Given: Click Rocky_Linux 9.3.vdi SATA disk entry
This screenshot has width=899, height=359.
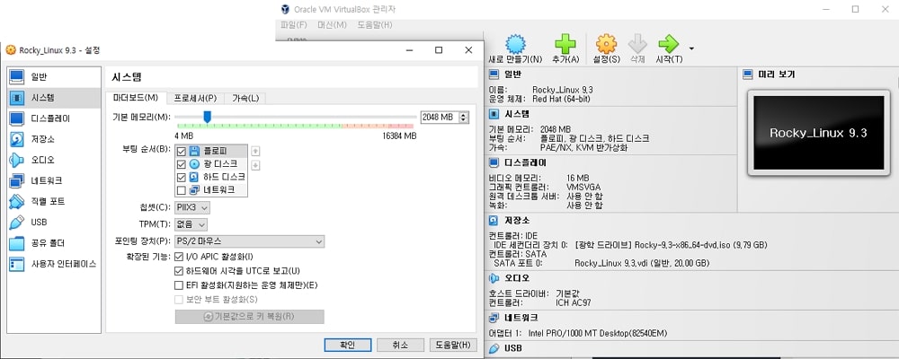Looking at the screenshot, I should (642, 263).
